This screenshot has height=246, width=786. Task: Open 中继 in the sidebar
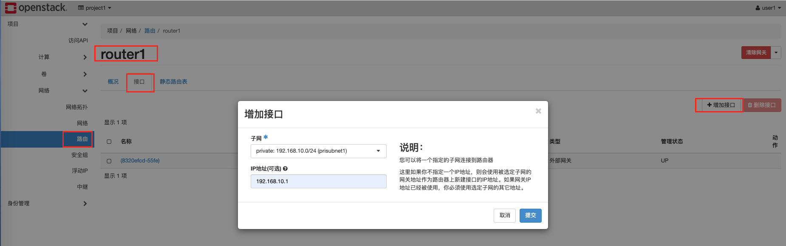pos(82,187)
